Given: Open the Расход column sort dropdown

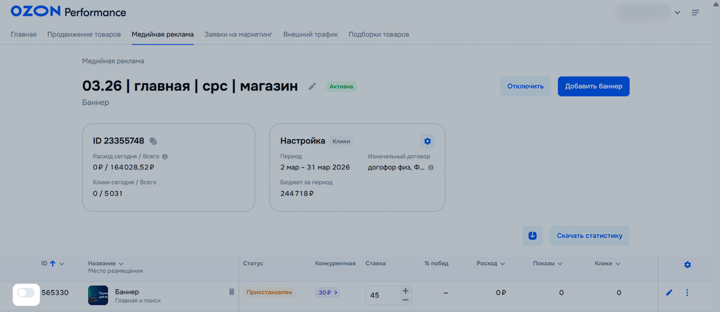Looking at the screenshot, I should click(x=502, y=264).
